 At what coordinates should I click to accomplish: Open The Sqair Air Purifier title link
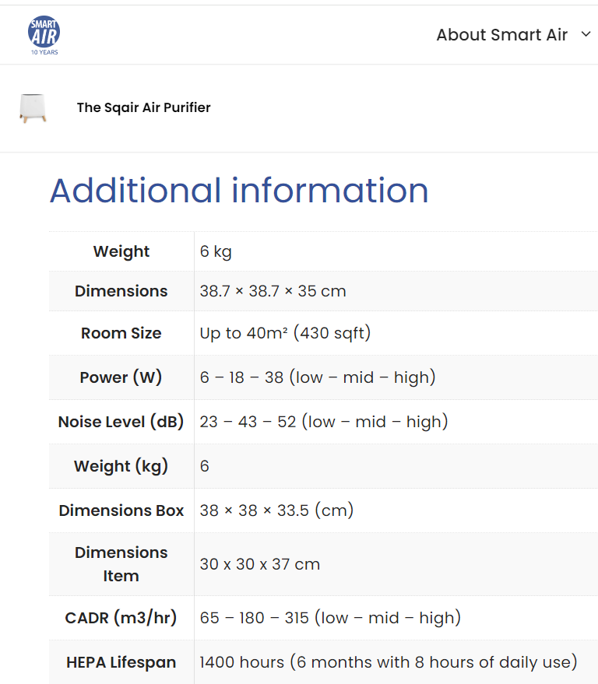(143, 107)
